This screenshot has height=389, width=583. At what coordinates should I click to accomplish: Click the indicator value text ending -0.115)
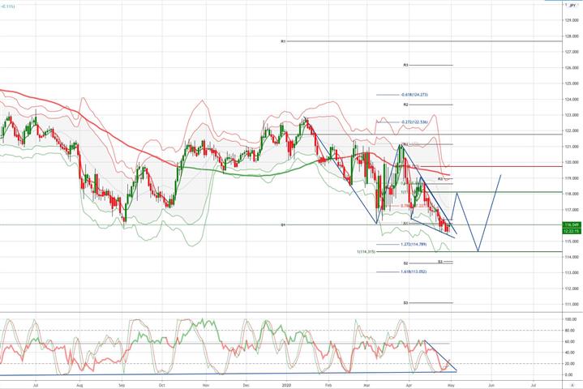coord(7,6)
